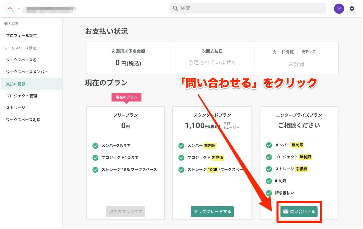The image size is (363, 229).
Task: Click the 問い合わせる button
Action: coord(299,212)
